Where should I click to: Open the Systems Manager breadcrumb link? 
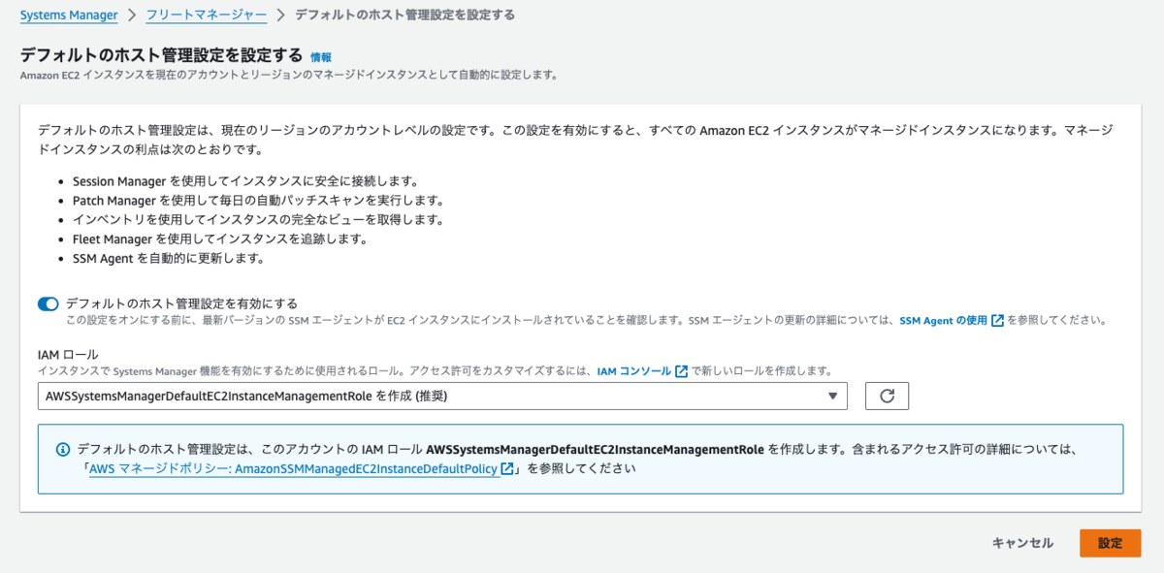pos(69,16)
